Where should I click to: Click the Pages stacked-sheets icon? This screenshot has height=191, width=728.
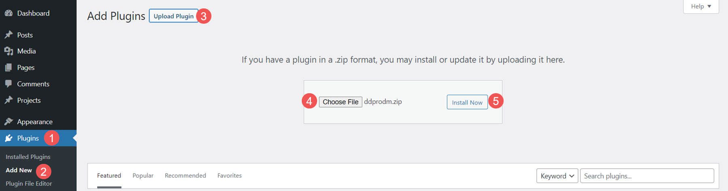click(9, 68)
